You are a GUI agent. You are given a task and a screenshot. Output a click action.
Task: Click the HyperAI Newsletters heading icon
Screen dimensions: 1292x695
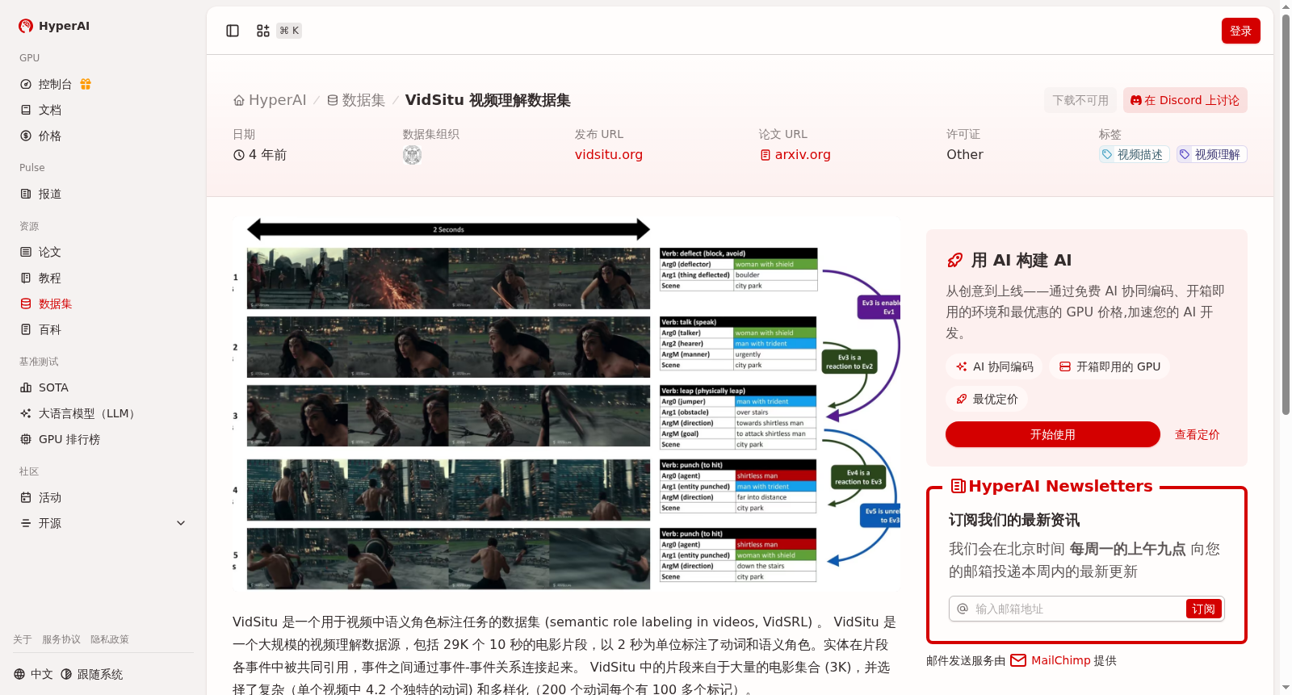[x=959, y=486]
